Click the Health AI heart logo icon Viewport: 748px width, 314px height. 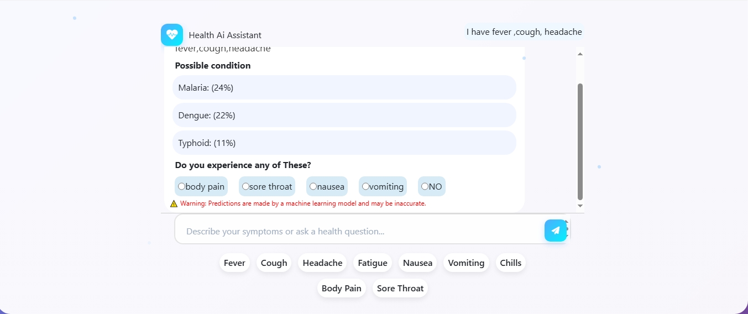click(x=172, y=35)
